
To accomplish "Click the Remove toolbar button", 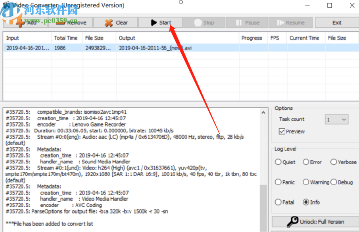I will click(x=70, y=23).
